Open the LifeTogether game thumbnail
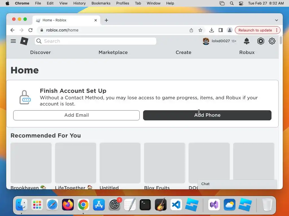This screenshot has height=216, width=289. pos(76,163)
